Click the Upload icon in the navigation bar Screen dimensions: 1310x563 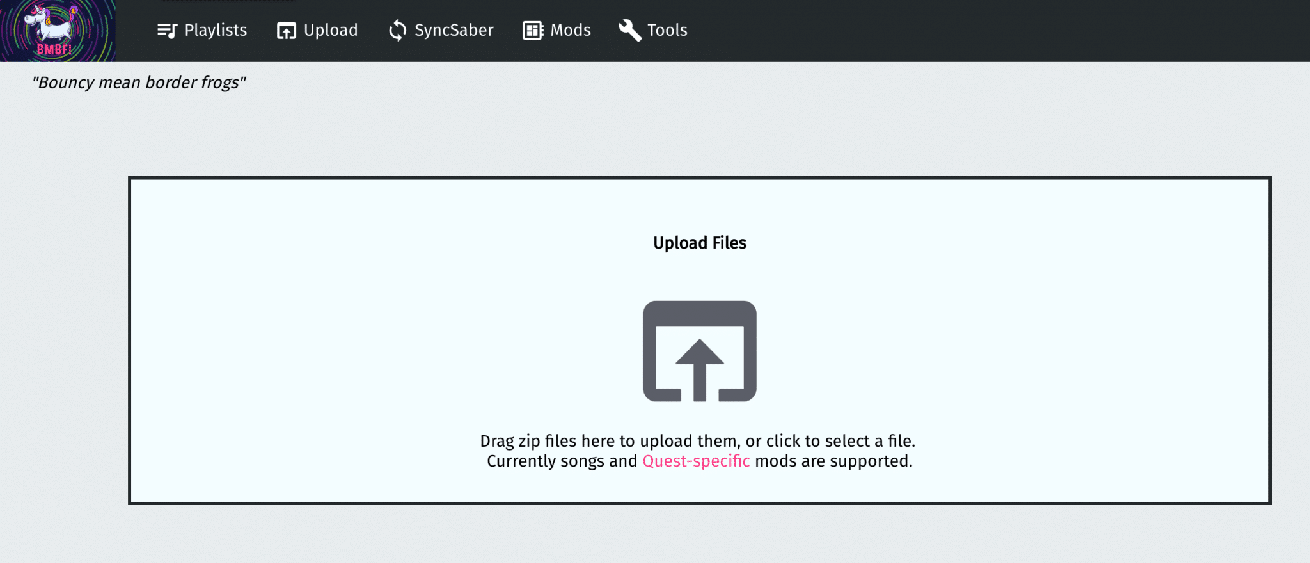click(x=286, y=31)
